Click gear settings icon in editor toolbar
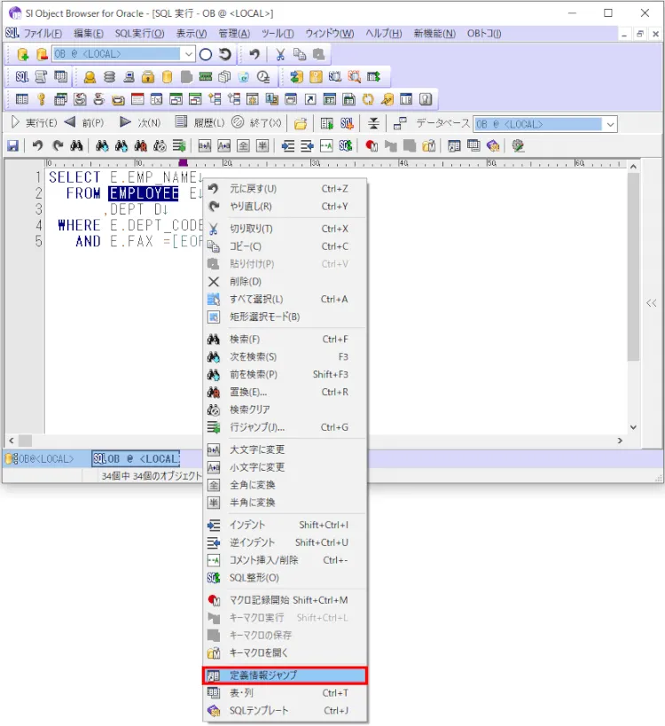 (x=518, y=146)
